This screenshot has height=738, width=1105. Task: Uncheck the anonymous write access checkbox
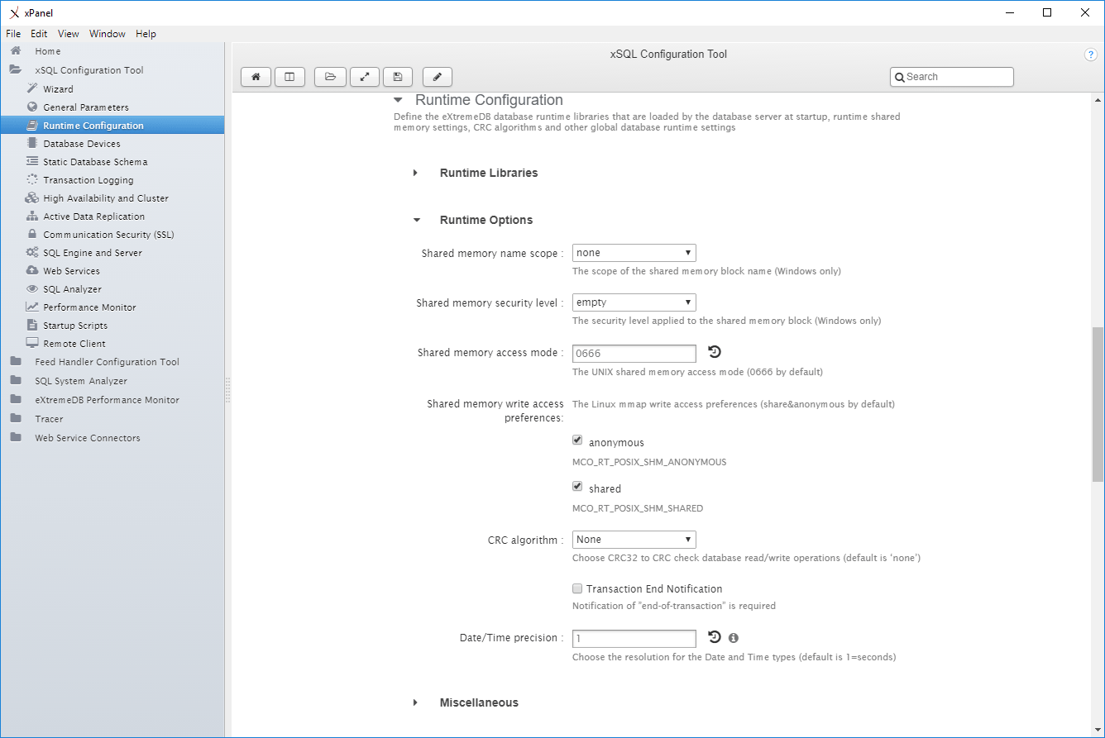577,441
